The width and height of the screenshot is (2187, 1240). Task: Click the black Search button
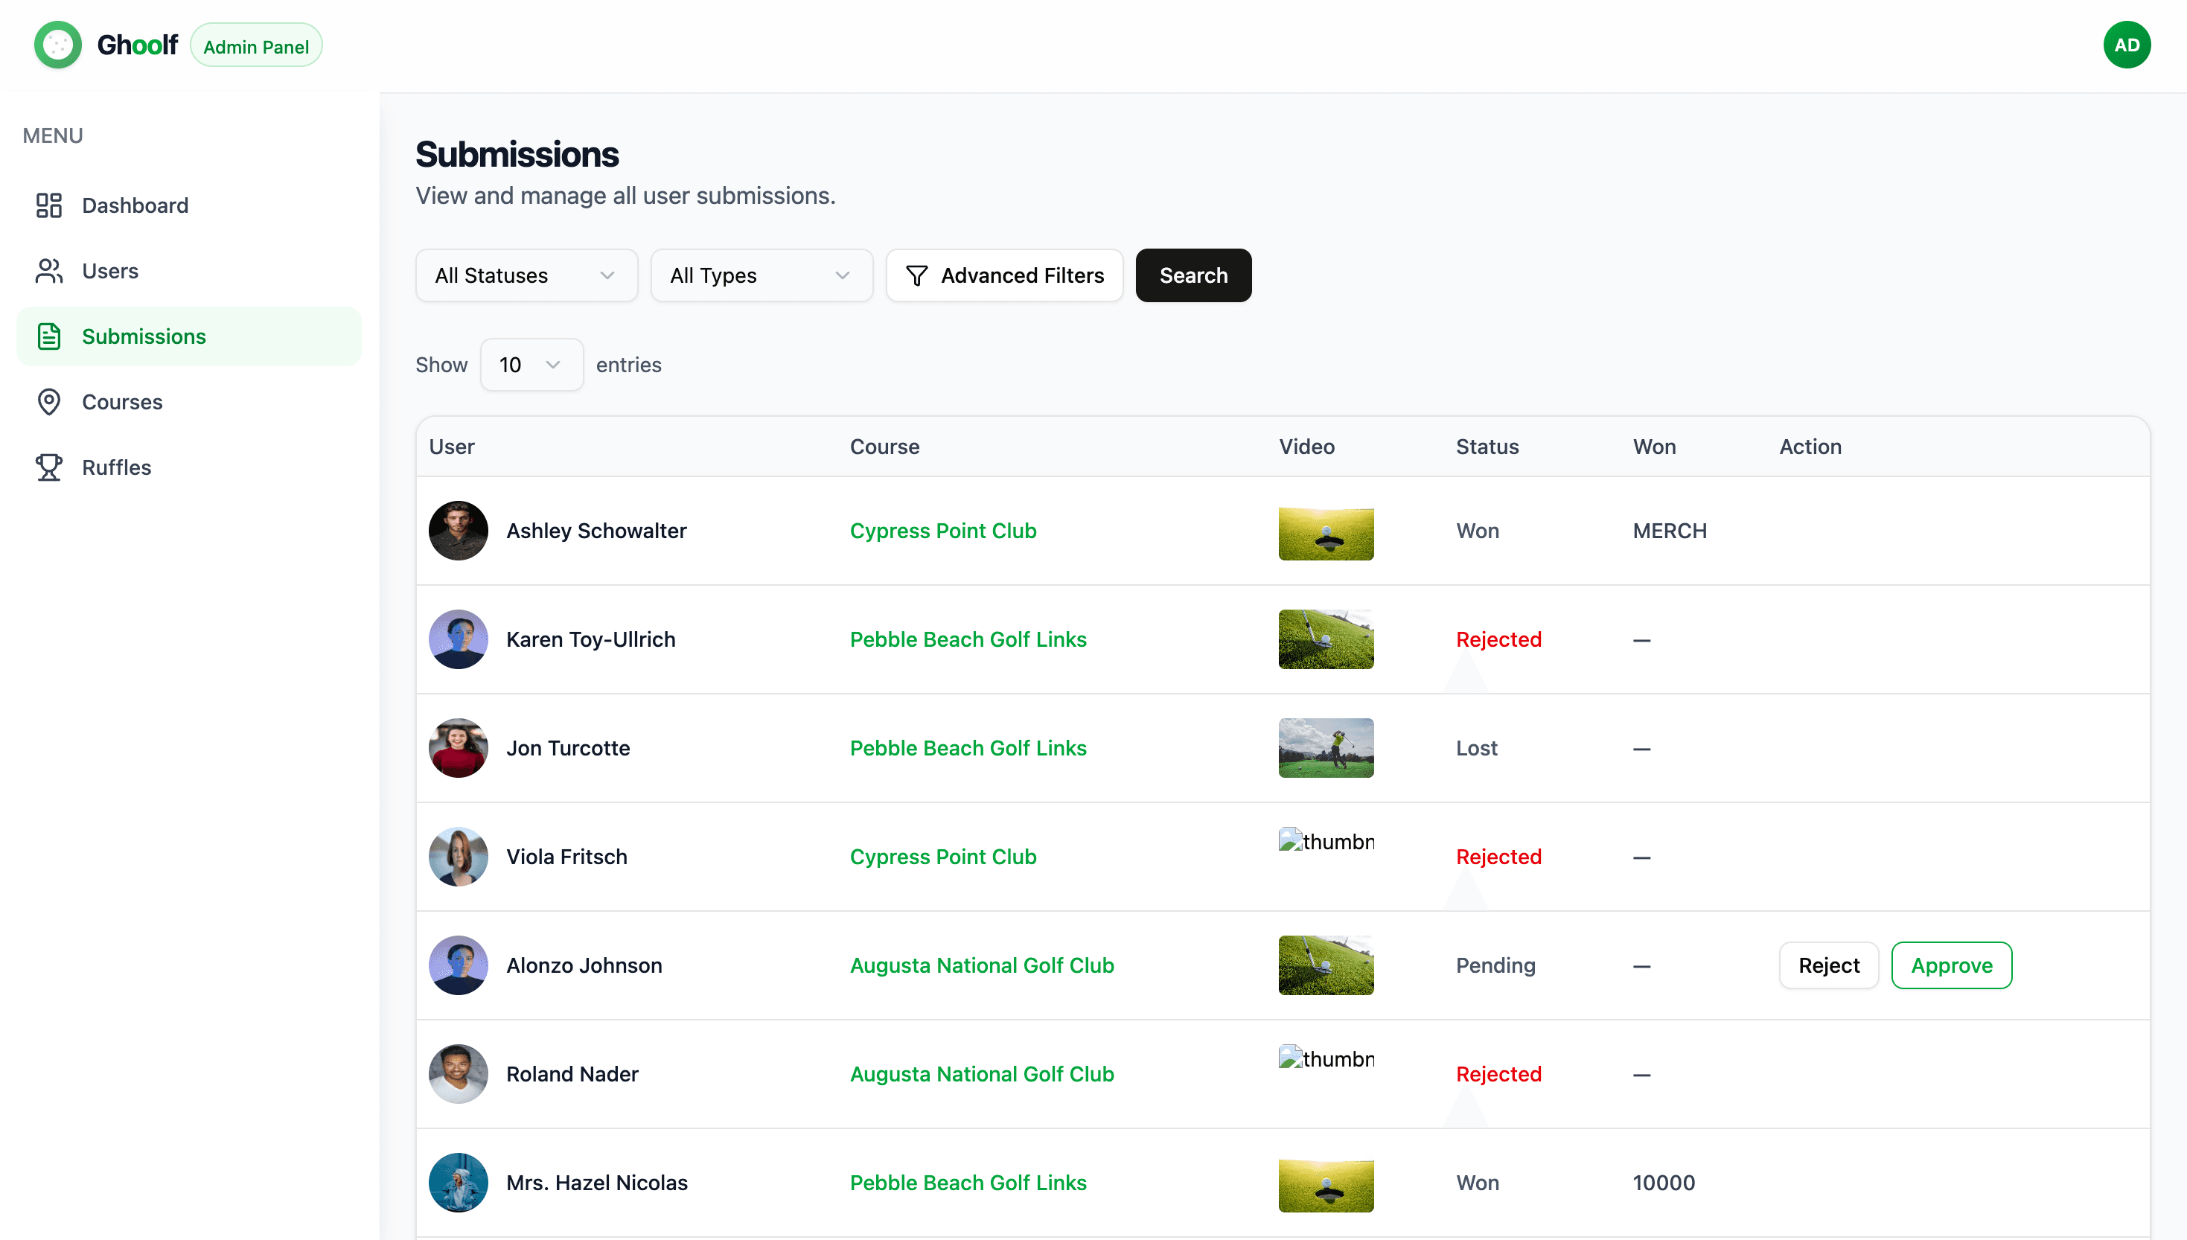tap(1193, 276)
